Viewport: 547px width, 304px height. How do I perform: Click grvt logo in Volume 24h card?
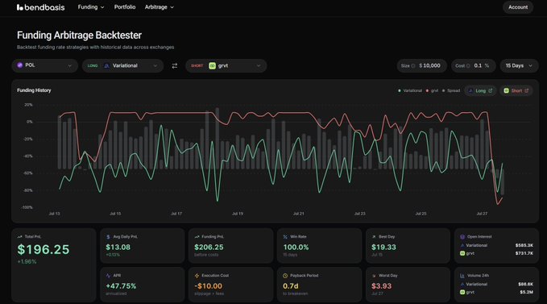pos(462,292)
